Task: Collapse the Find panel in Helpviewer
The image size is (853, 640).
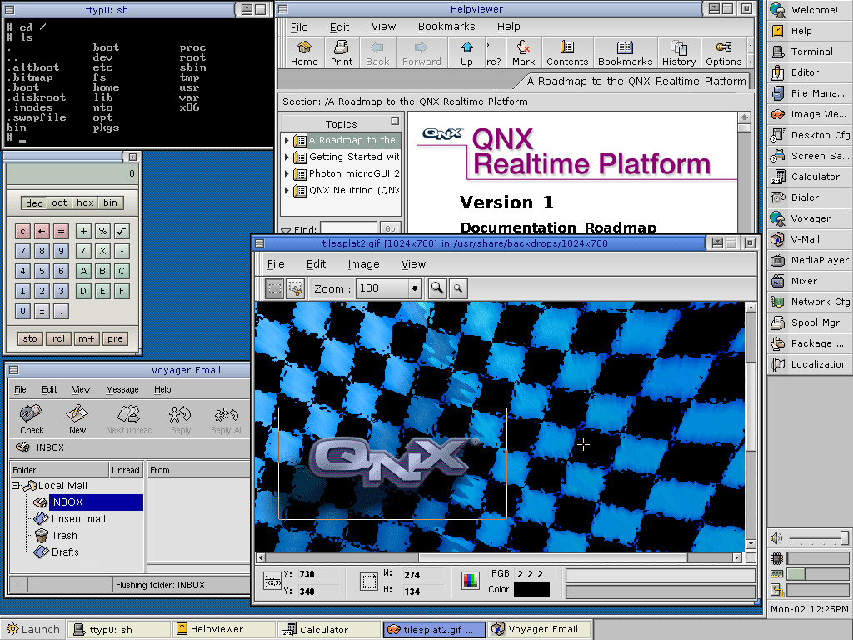Action: coord(286,230)
